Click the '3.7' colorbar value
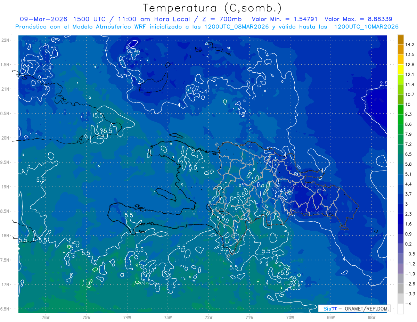This screenshot has width=417, height=322. tap(409, 194)
